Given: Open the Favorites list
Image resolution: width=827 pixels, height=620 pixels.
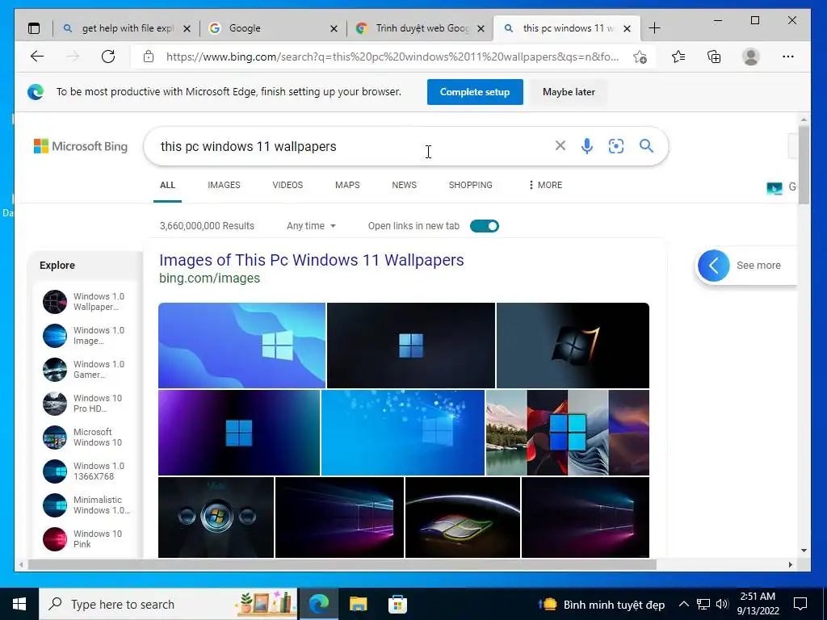Looking at the screenshot, I should [678, 57].
